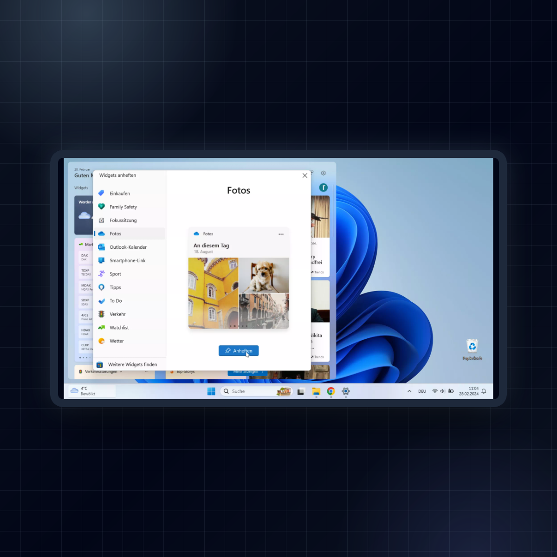Select the Verkehr traffic-light widget

click(130, 315)
